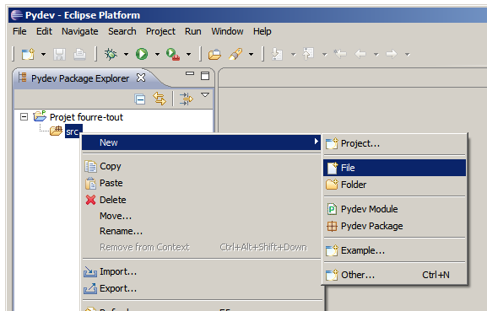Viewport: 487px width, 311px height.
Task: Click the Debug bug icon
Action: coord(111,54)
